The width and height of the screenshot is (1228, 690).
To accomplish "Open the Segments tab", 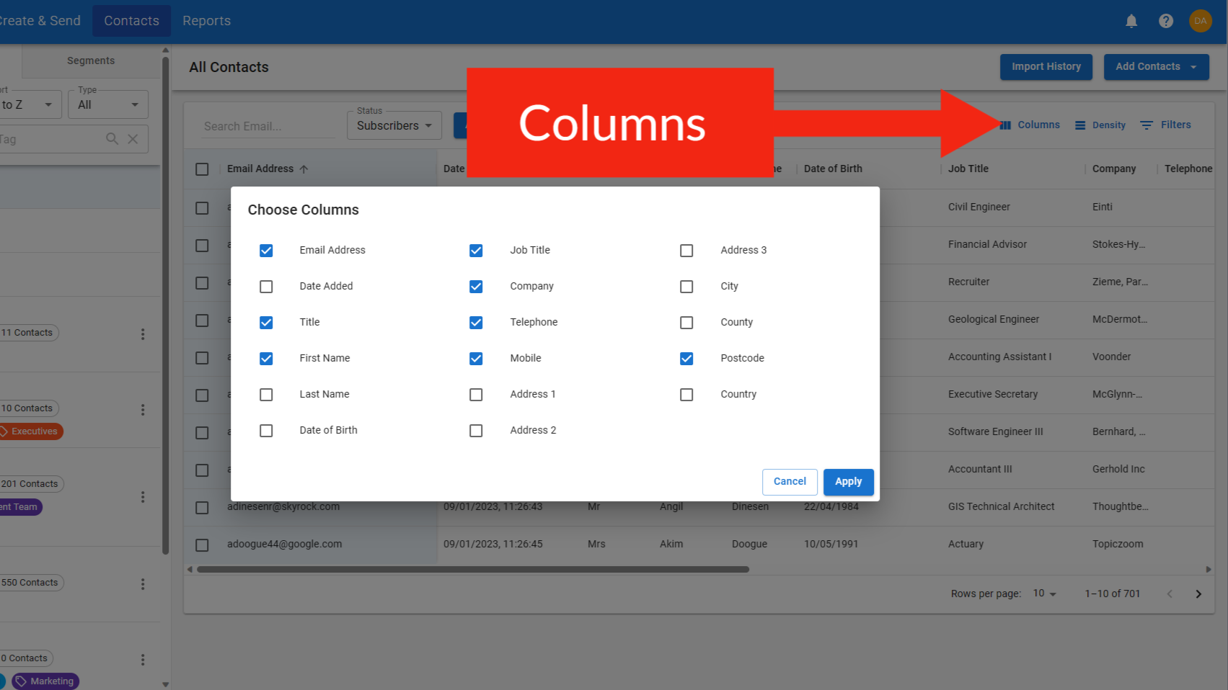I will [91, 61].
